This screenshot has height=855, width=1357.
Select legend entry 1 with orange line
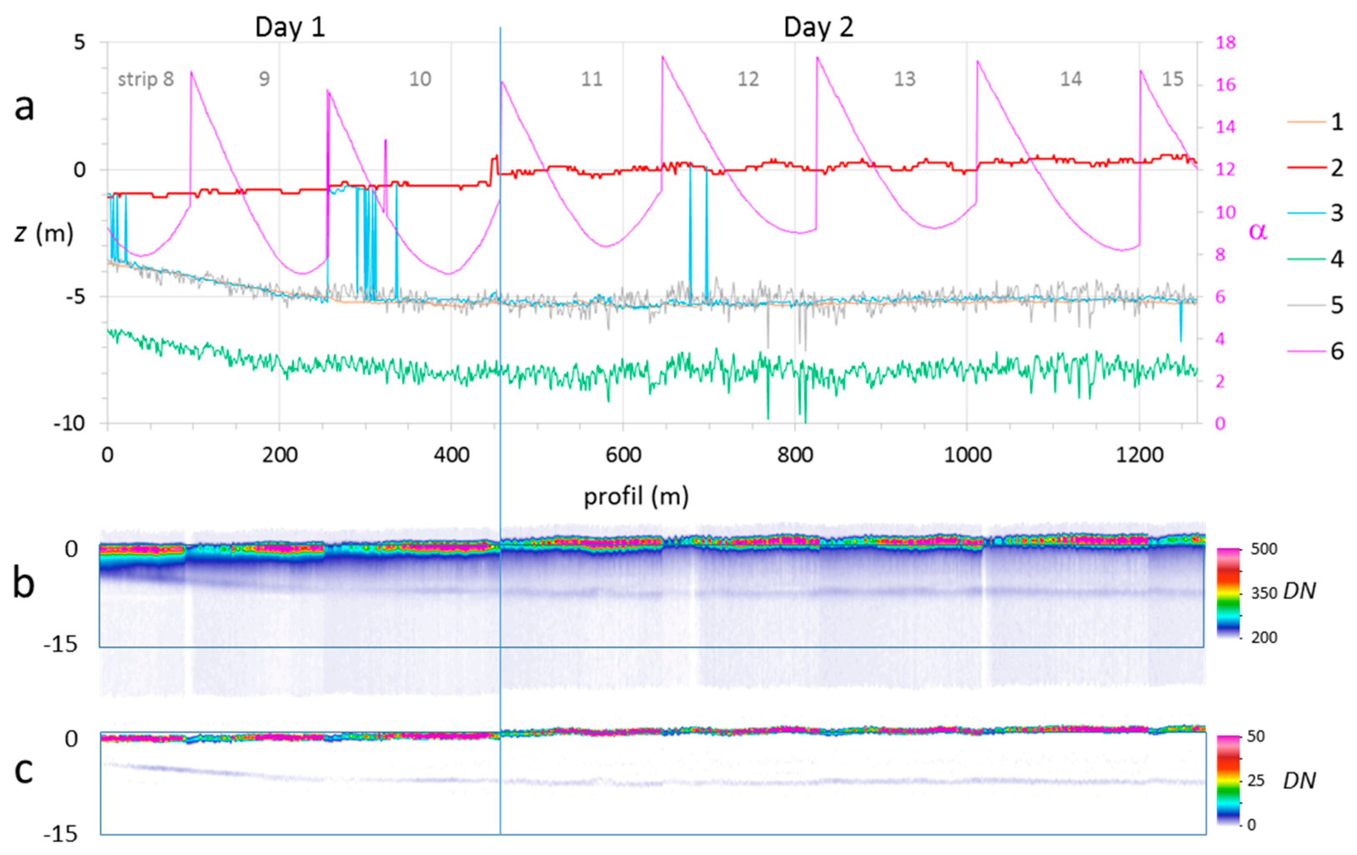click(1315, 121)
